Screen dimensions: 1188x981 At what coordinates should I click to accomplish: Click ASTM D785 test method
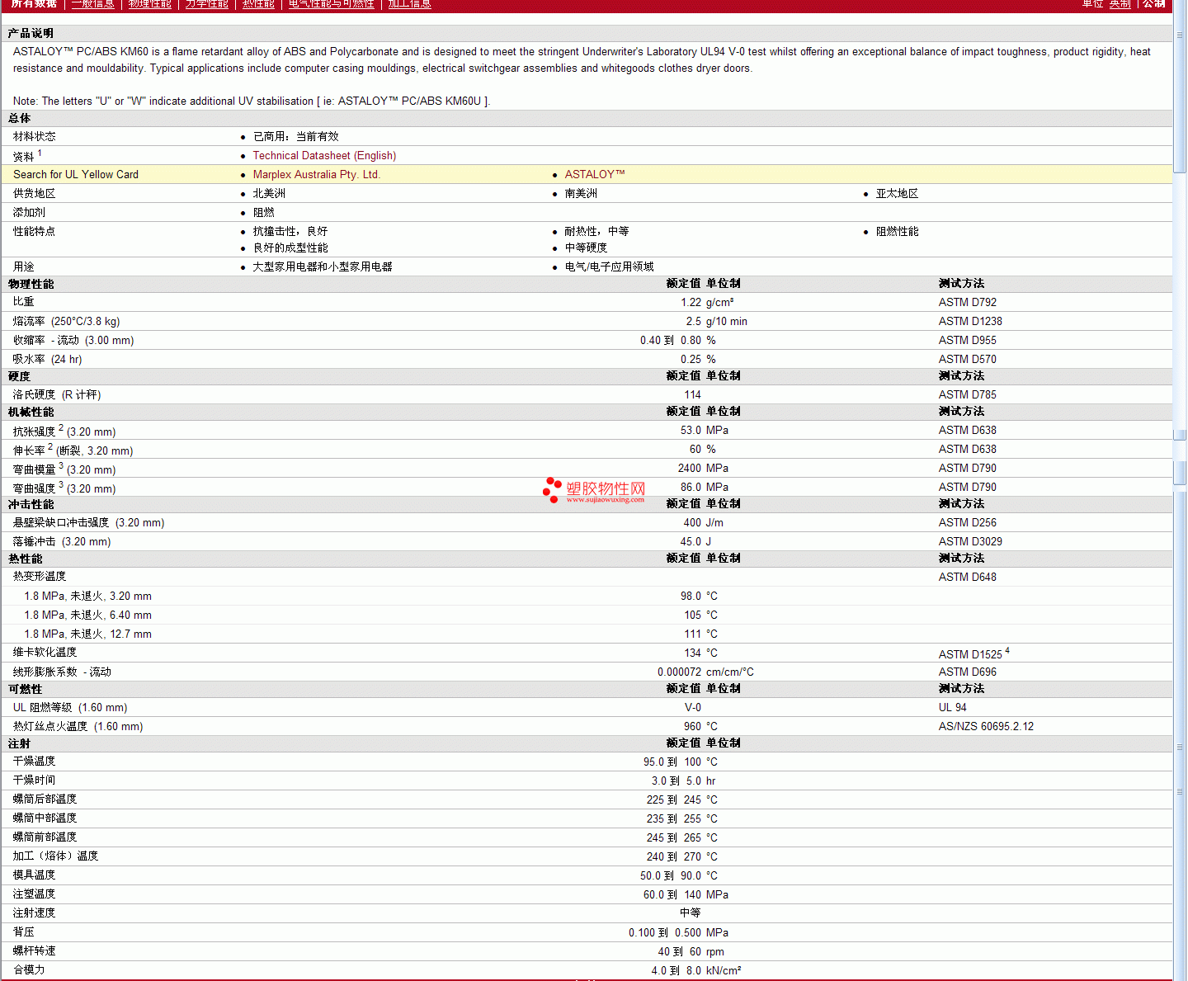967,394
